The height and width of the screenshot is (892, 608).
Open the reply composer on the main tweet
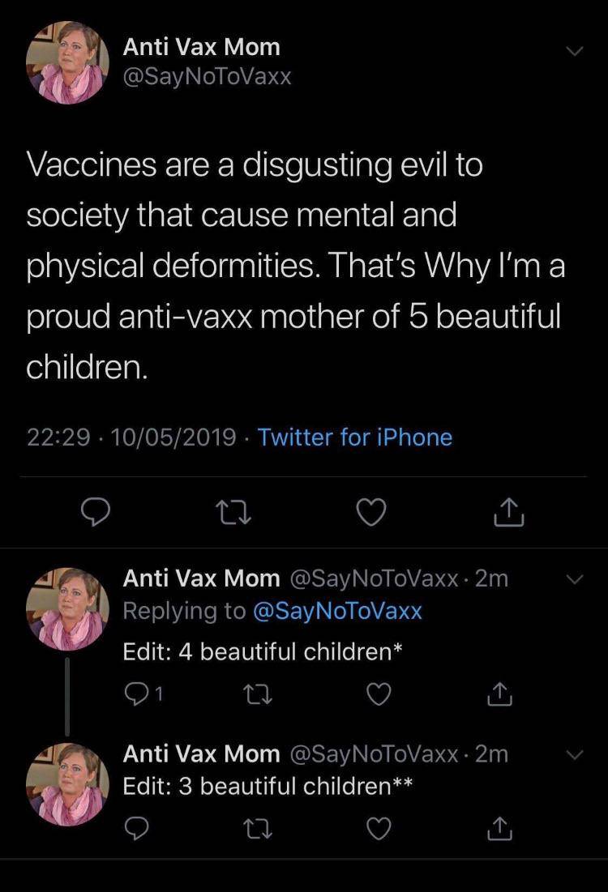coord(96,512)
